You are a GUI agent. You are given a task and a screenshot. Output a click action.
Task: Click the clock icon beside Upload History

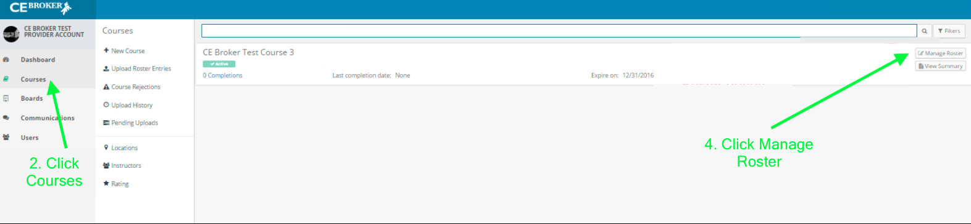pyautogui.click(x=106, y=105)
